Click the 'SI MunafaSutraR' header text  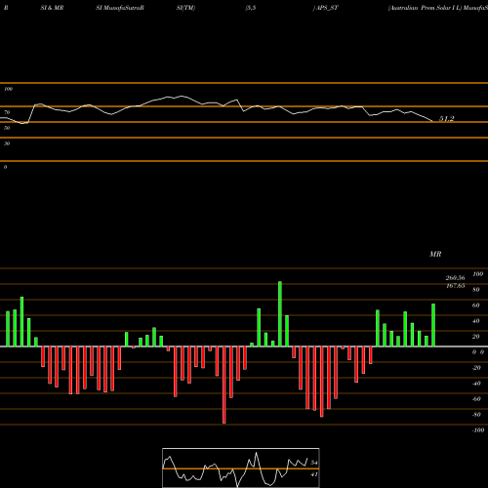pos(120,8)
